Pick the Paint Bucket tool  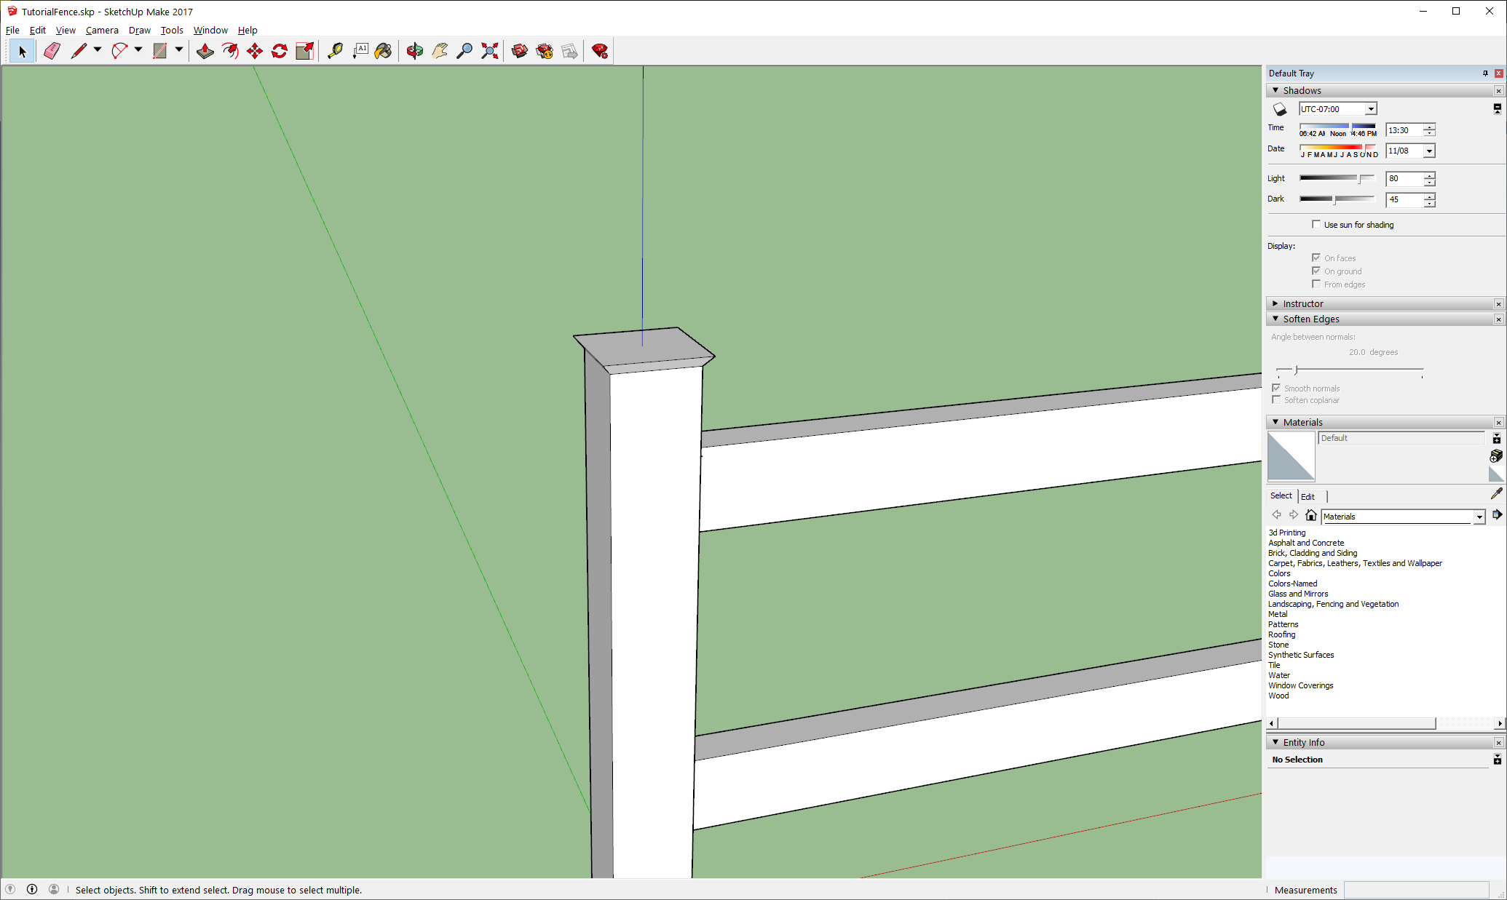coord(384,51)
